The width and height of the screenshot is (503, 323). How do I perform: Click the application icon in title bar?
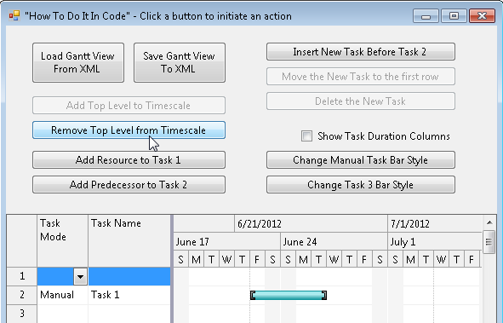tap(14, 15)
